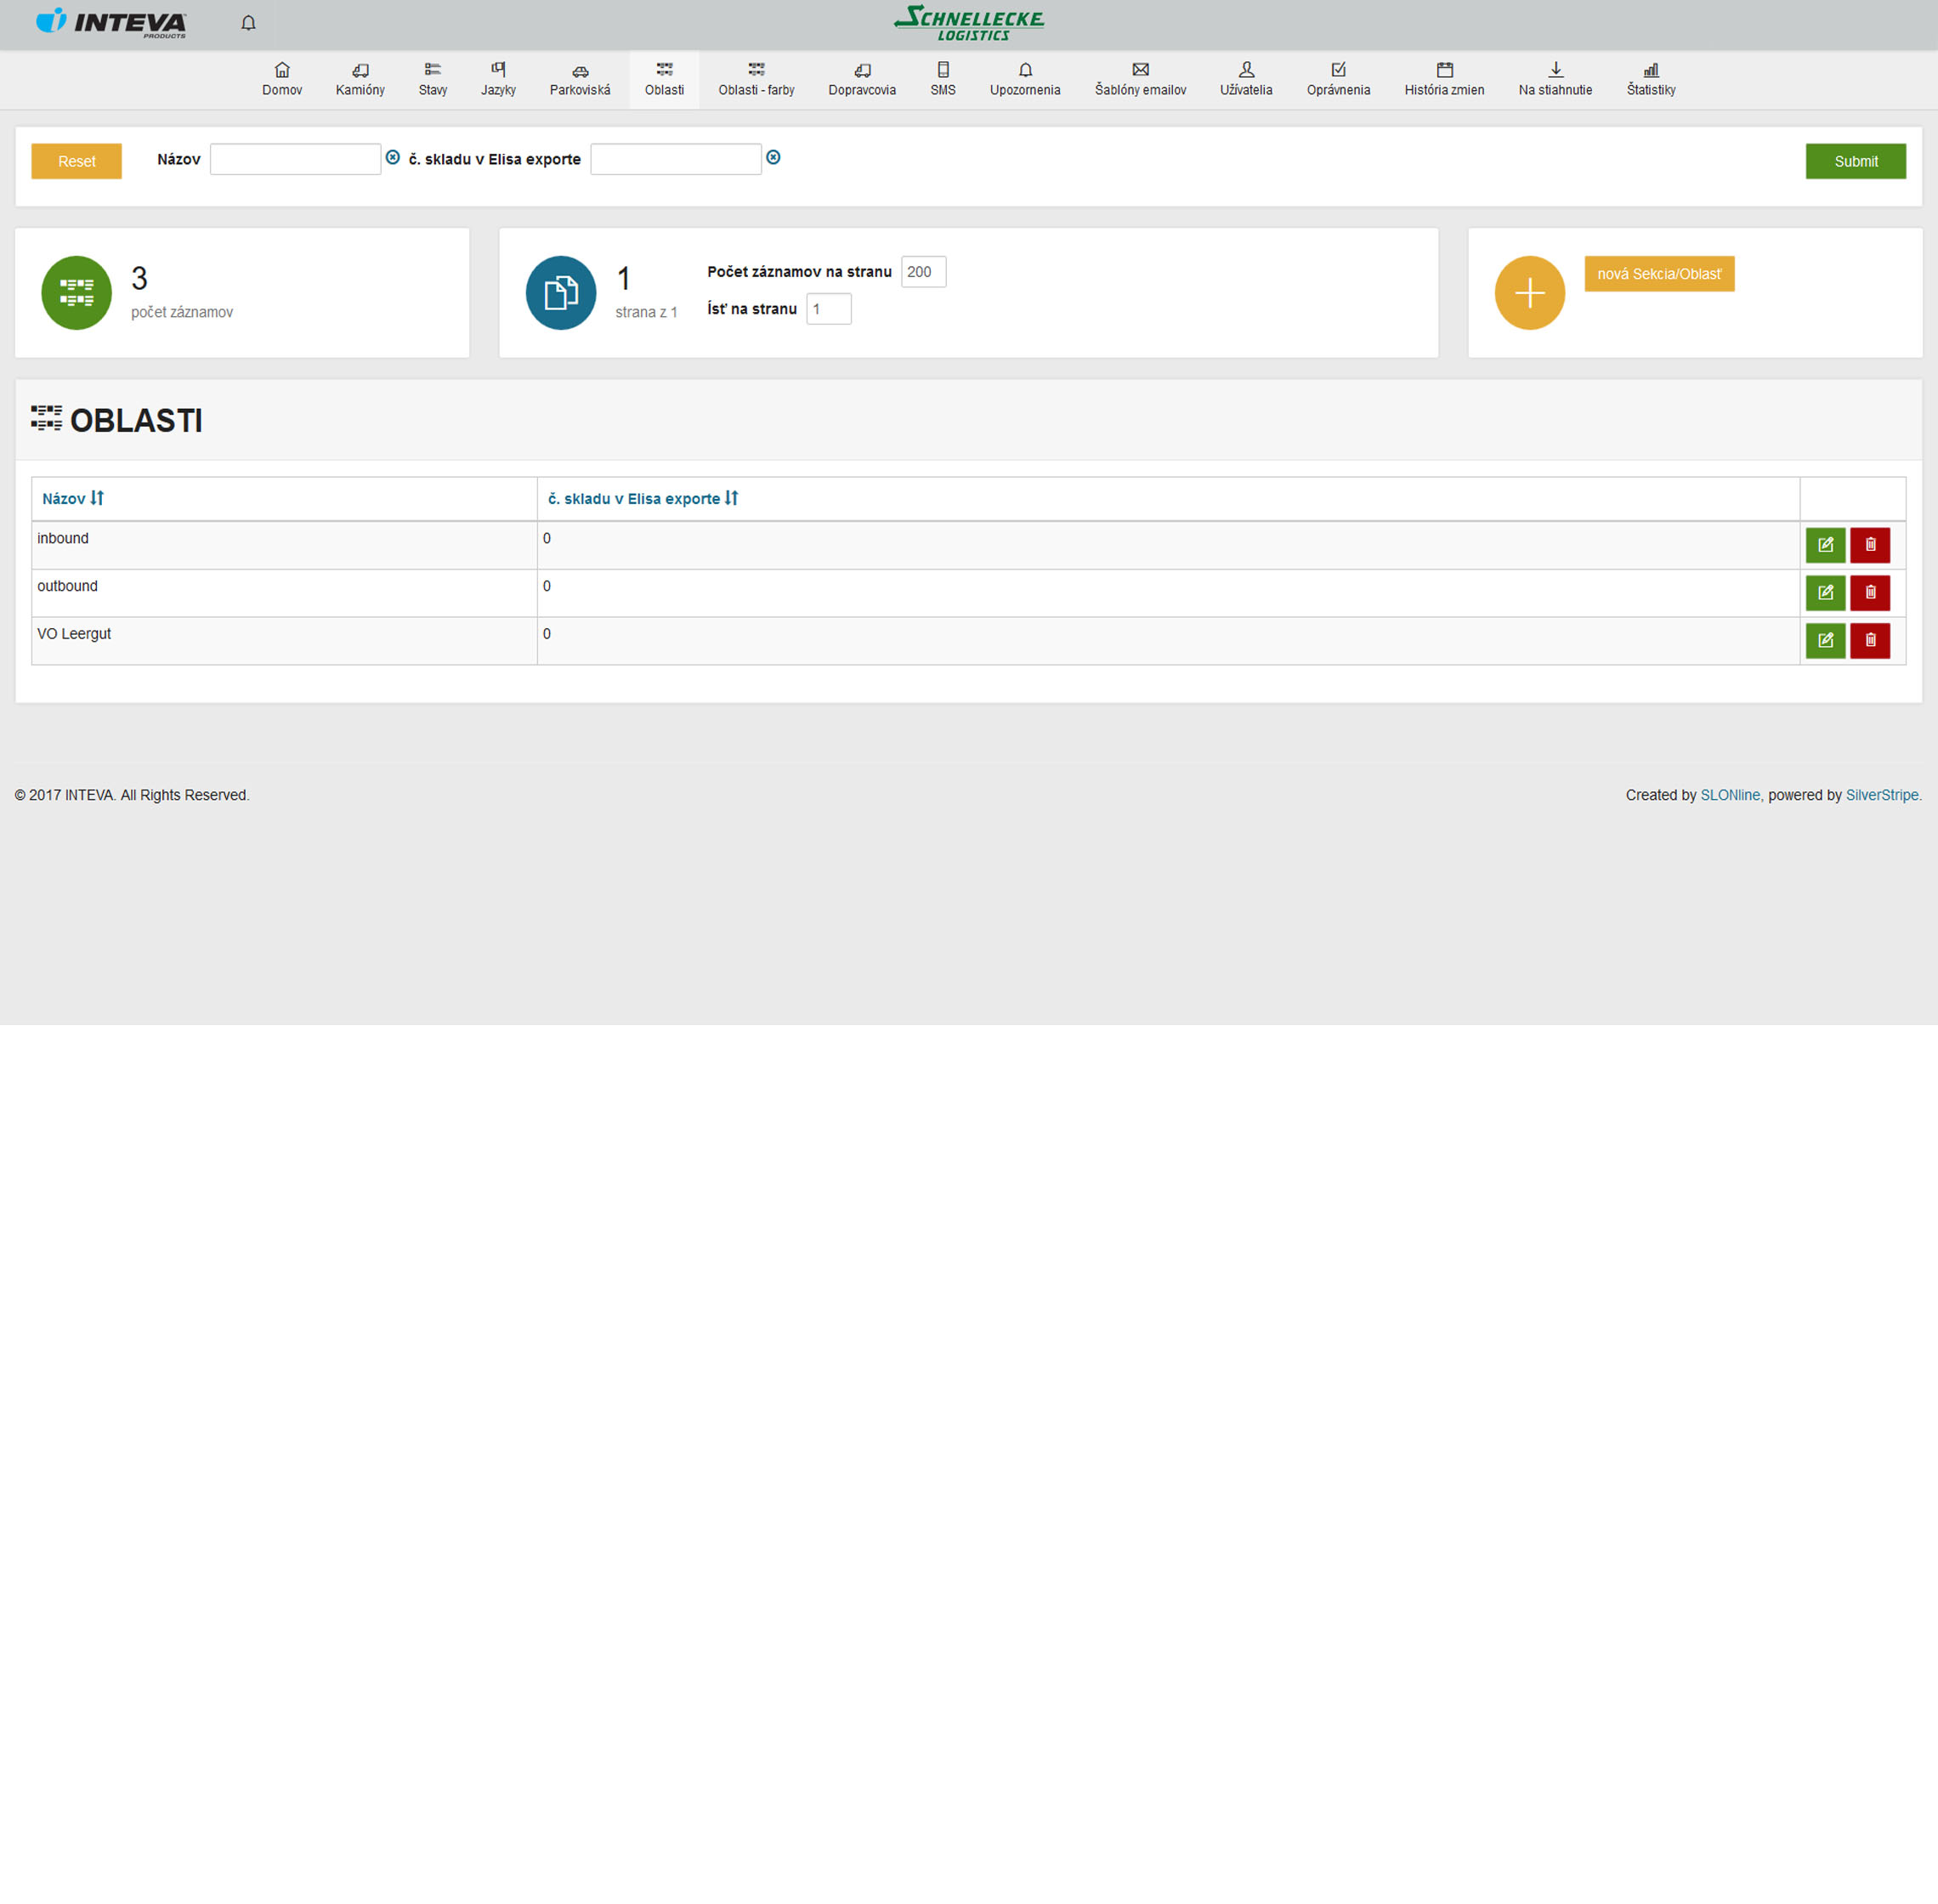Clear the Elisa exporte filter field
The width and height of the screenshot is (1938, 1904).
point(773,158)
